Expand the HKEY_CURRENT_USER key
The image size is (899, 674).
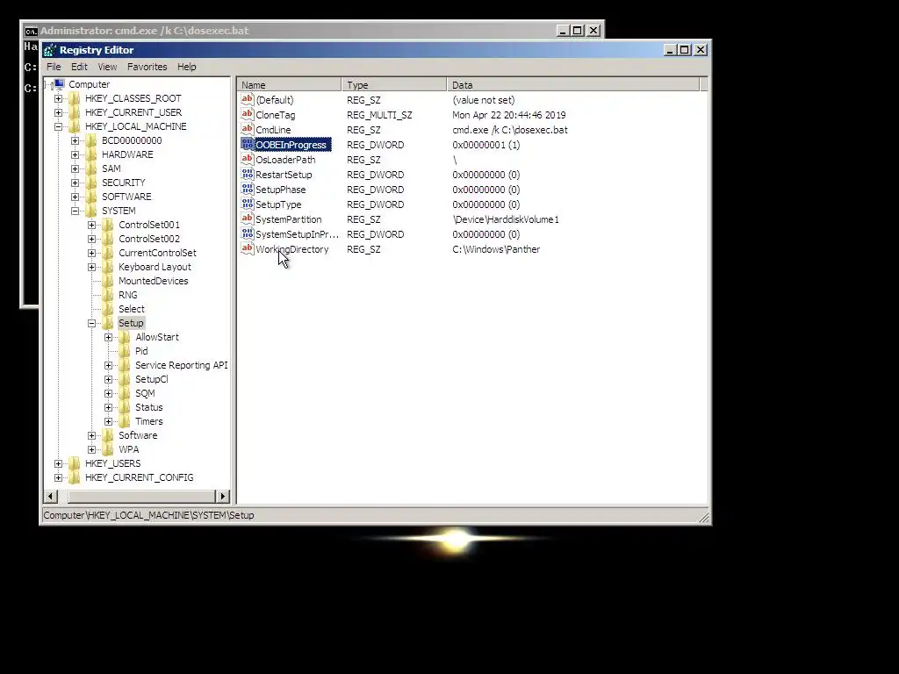[x=59, y=112]
